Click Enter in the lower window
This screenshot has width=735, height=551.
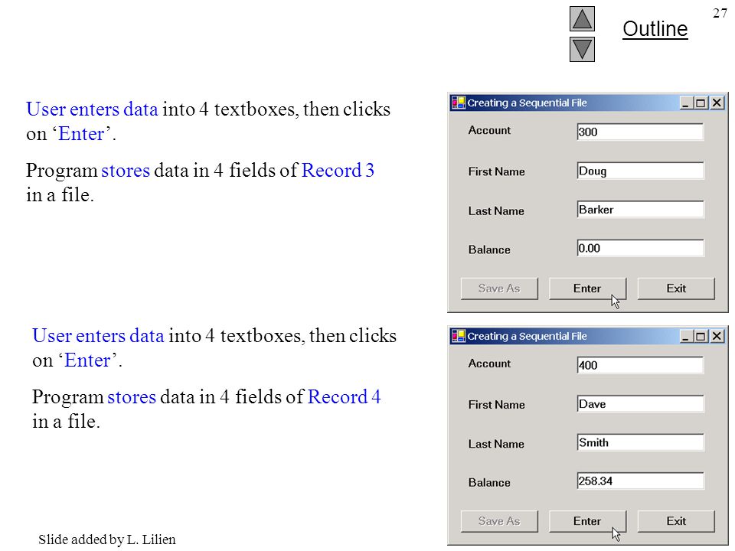pyautogui.click(x=587, y=521)
